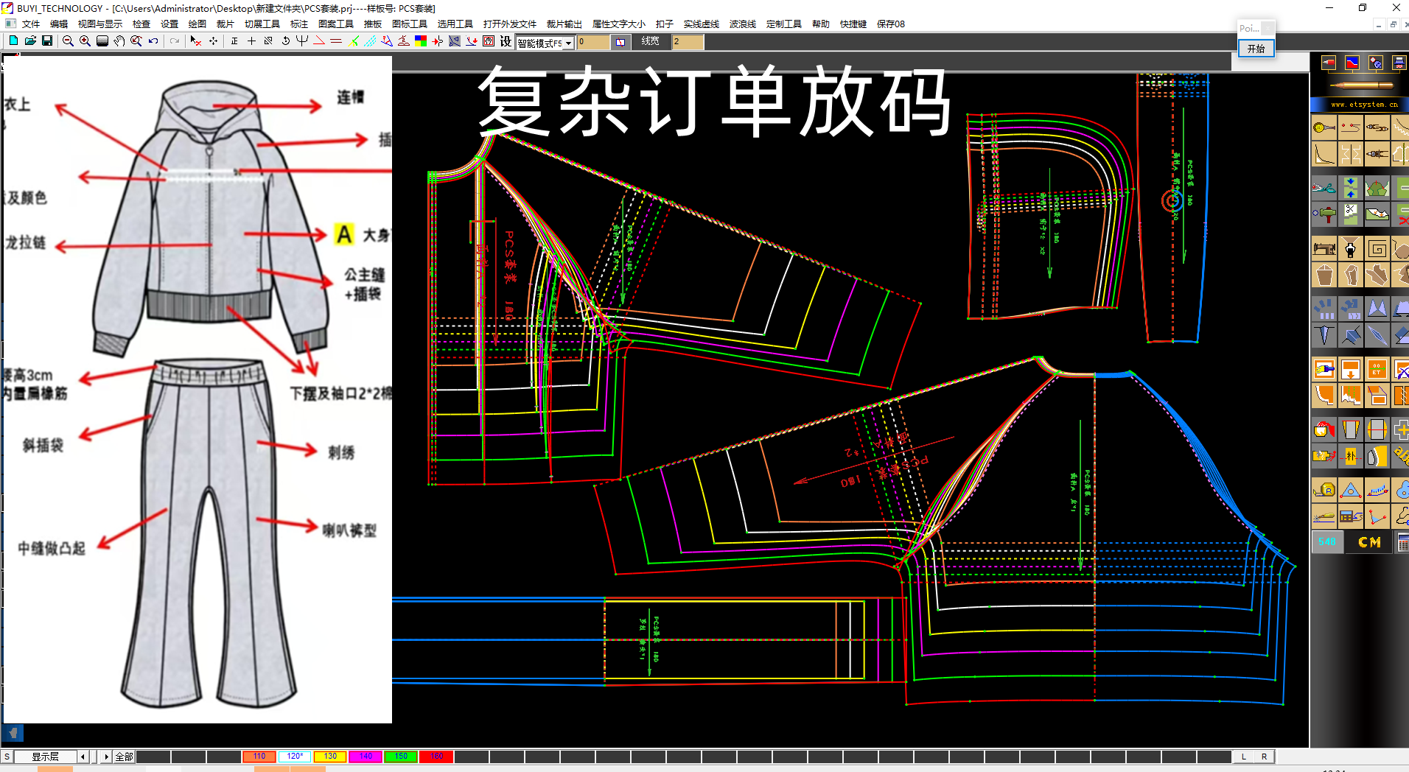The image size is (1409, 772).
Task: Toggle size 120* selection in size bar
Action: coord(294,756)
